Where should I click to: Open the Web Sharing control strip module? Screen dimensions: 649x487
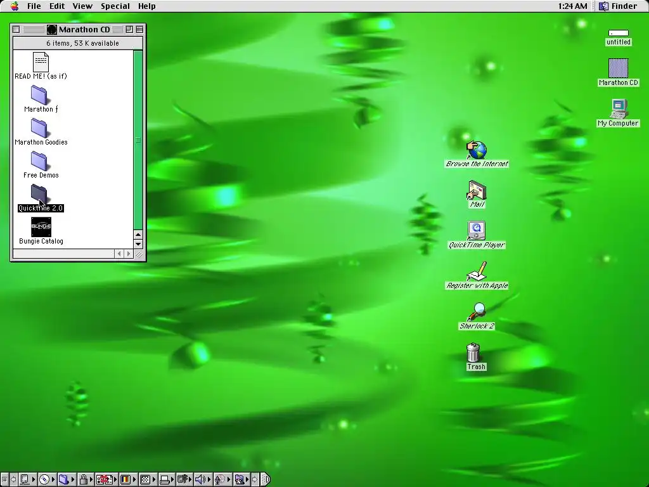pos(241,479)
